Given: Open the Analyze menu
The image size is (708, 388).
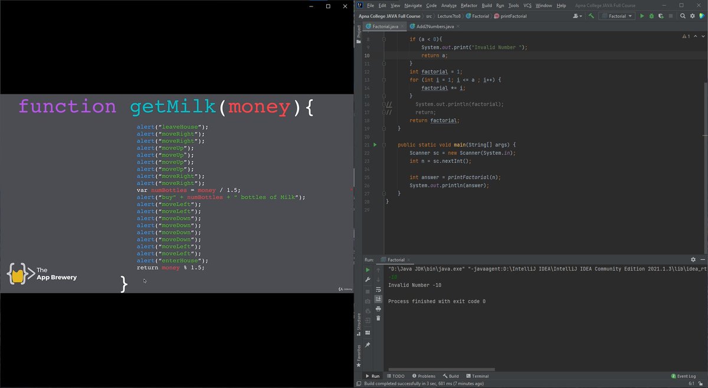Looking at the screenshot, I should (x=449, y=5).
